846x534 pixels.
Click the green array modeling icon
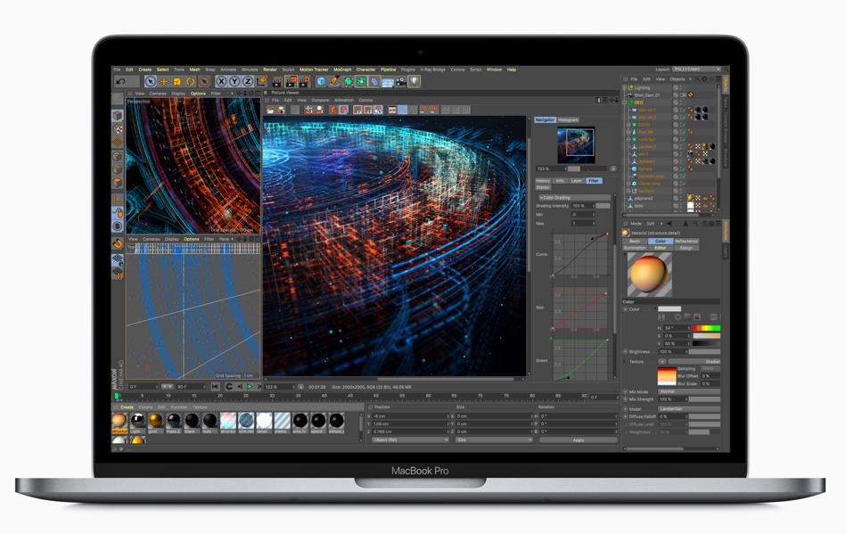362,81
